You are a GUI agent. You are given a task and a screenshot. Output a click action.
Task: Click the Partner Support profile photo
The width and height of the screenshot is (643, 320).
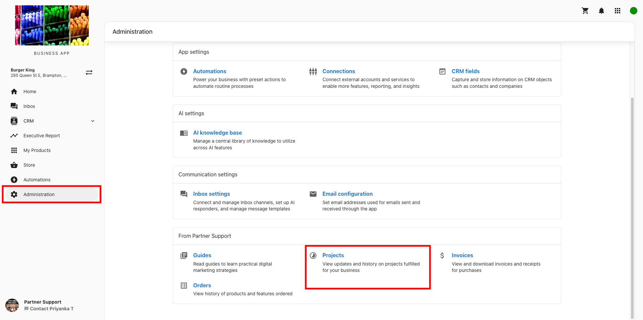12,305
